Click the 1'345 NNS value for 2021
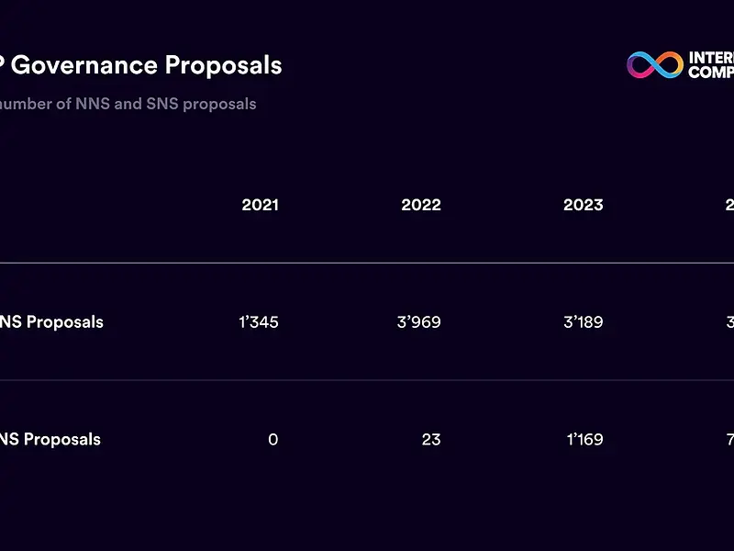Image resolution: width=734 pixels, height=551 pixels. click(x=258, y=322)
